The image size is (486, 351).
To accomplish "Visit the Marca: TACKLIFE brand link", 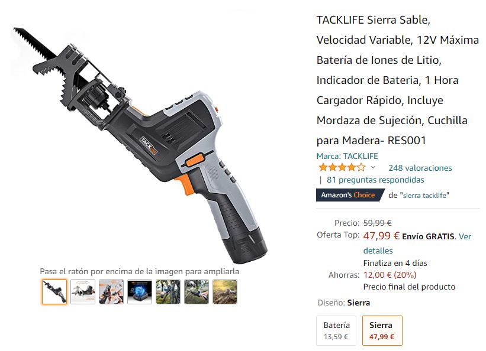I will point(347,156).
